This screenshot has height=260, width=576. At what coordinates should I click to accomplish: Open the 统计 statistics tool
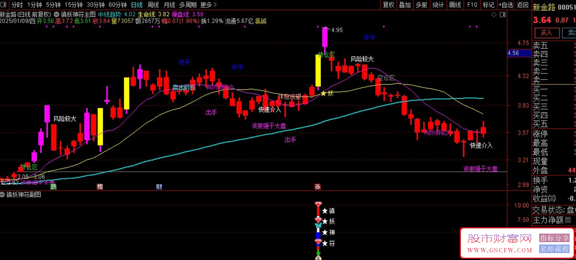point(438,5)
